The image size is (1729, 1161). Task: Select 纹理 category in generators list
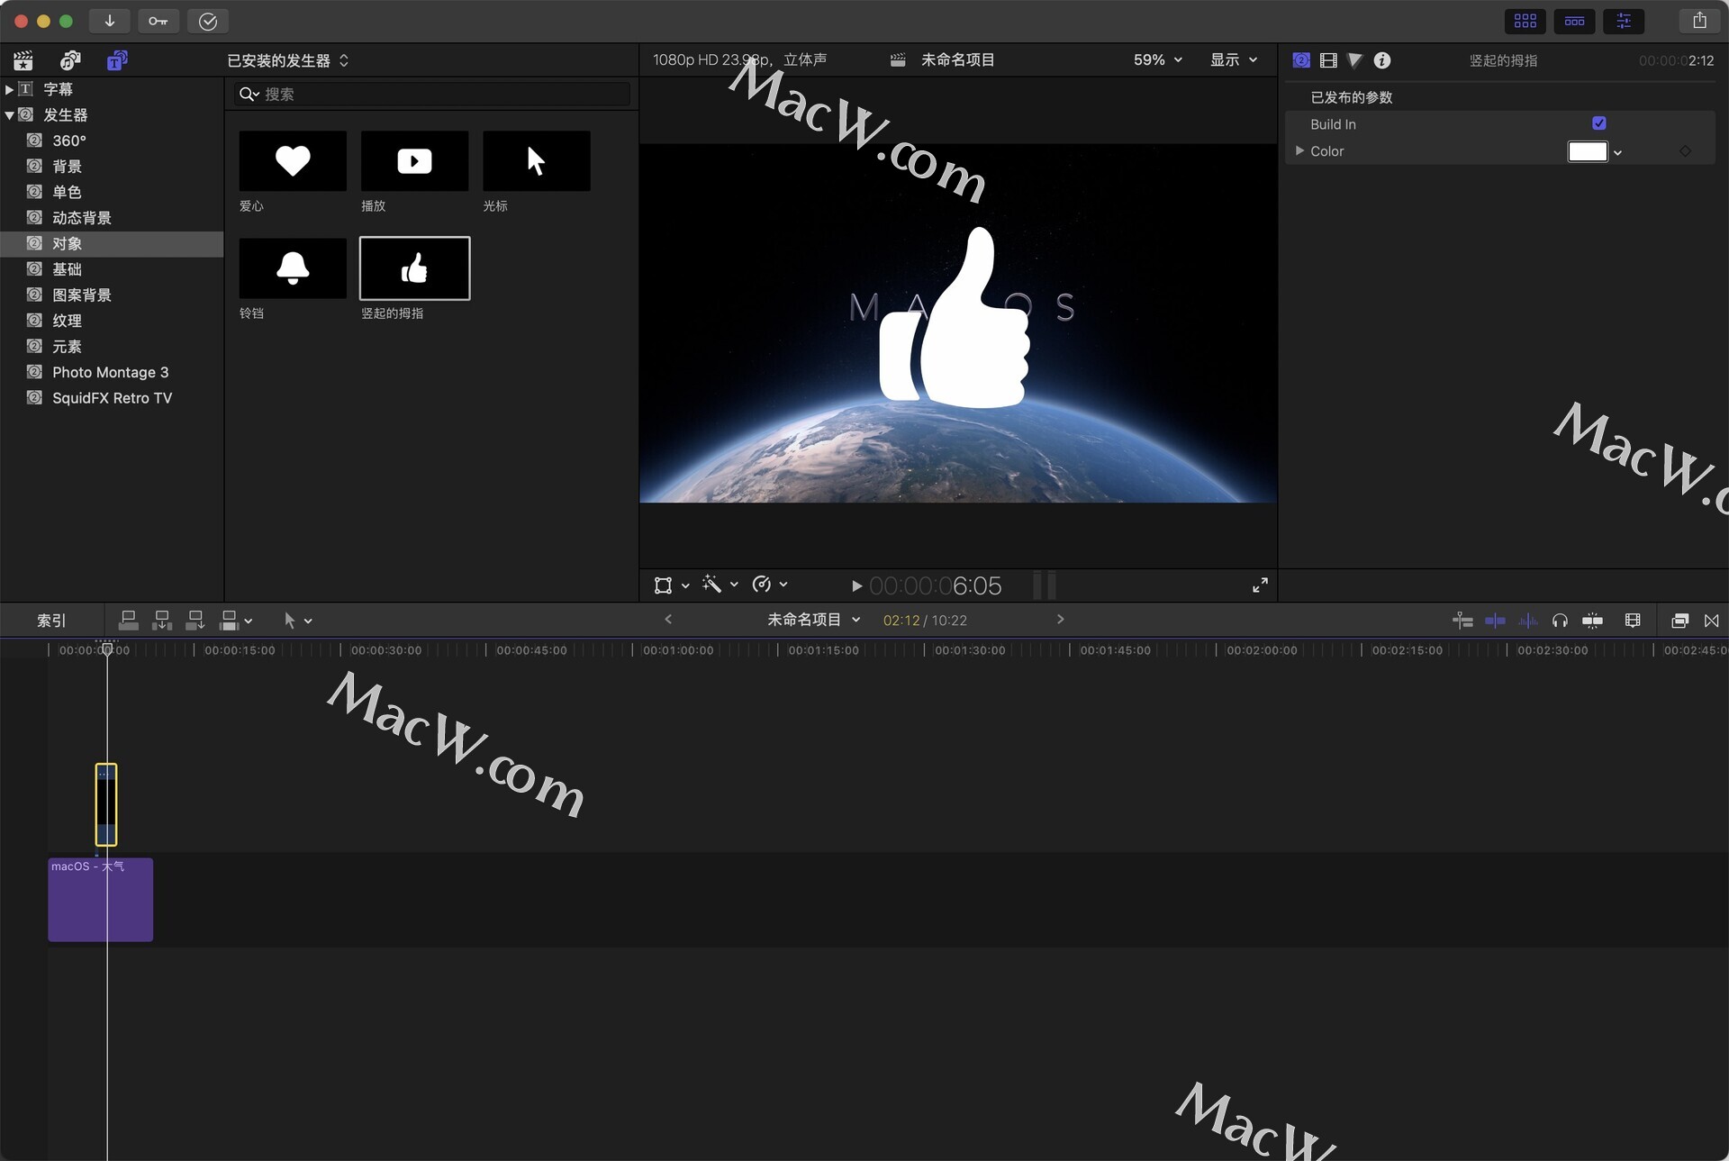tap(67, 321)
